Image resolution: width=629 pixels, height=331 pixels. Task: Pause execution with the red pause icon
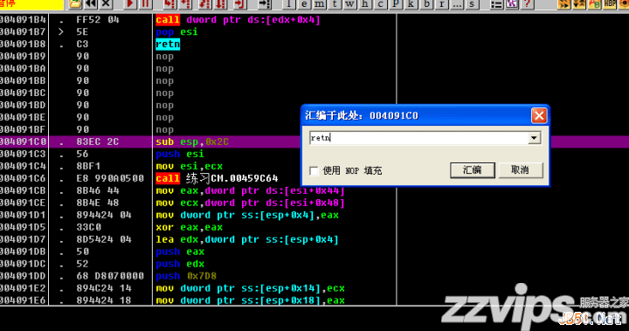(x=145, y=4)
